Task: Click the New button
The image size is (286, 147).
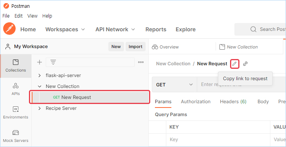Action: click(x=116, y=47)
